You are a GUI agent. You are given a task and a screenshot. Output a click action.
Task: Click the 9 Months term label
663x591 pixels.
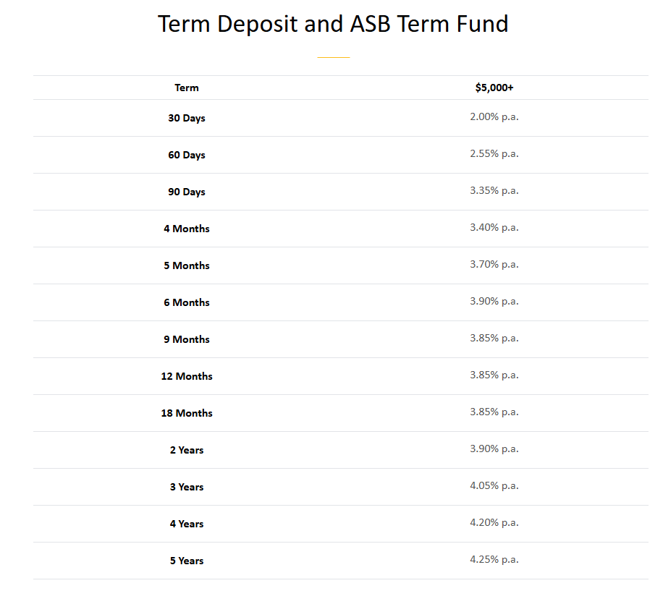pyautogui.click(x=187, y=339)
